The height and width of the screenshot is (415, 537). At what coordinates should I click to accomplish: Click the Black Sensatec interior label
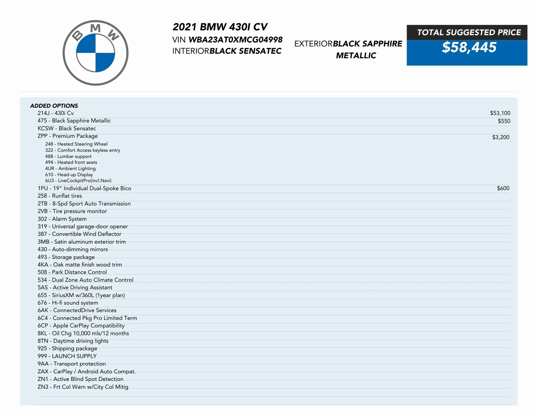click(x=245, y=51)
